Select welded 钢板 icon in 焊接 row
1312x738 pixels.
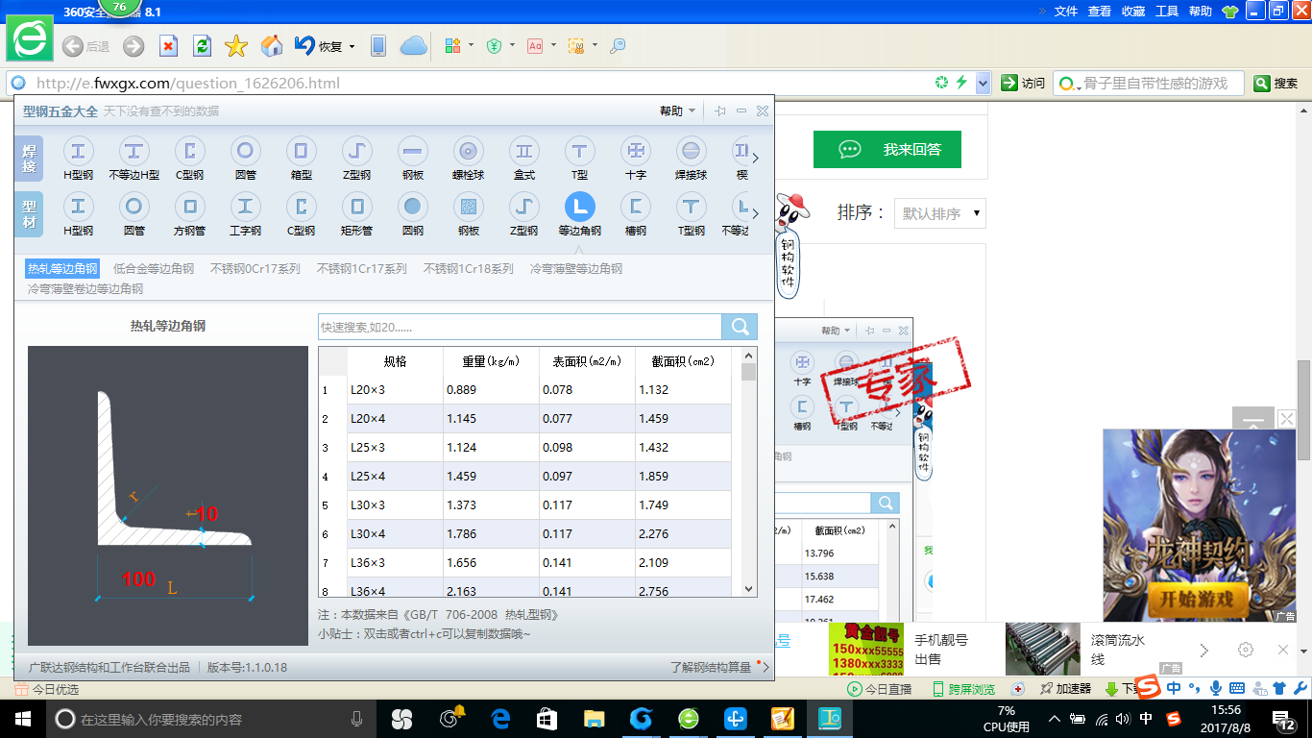pos(413,151)
